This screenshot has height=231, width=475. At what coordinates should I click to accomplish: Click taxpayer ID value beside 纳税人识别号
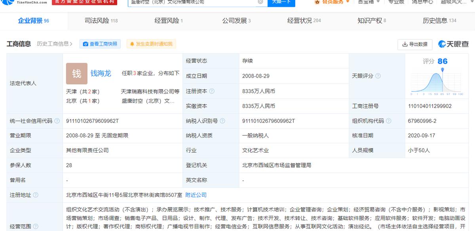(x=268, y=121)
